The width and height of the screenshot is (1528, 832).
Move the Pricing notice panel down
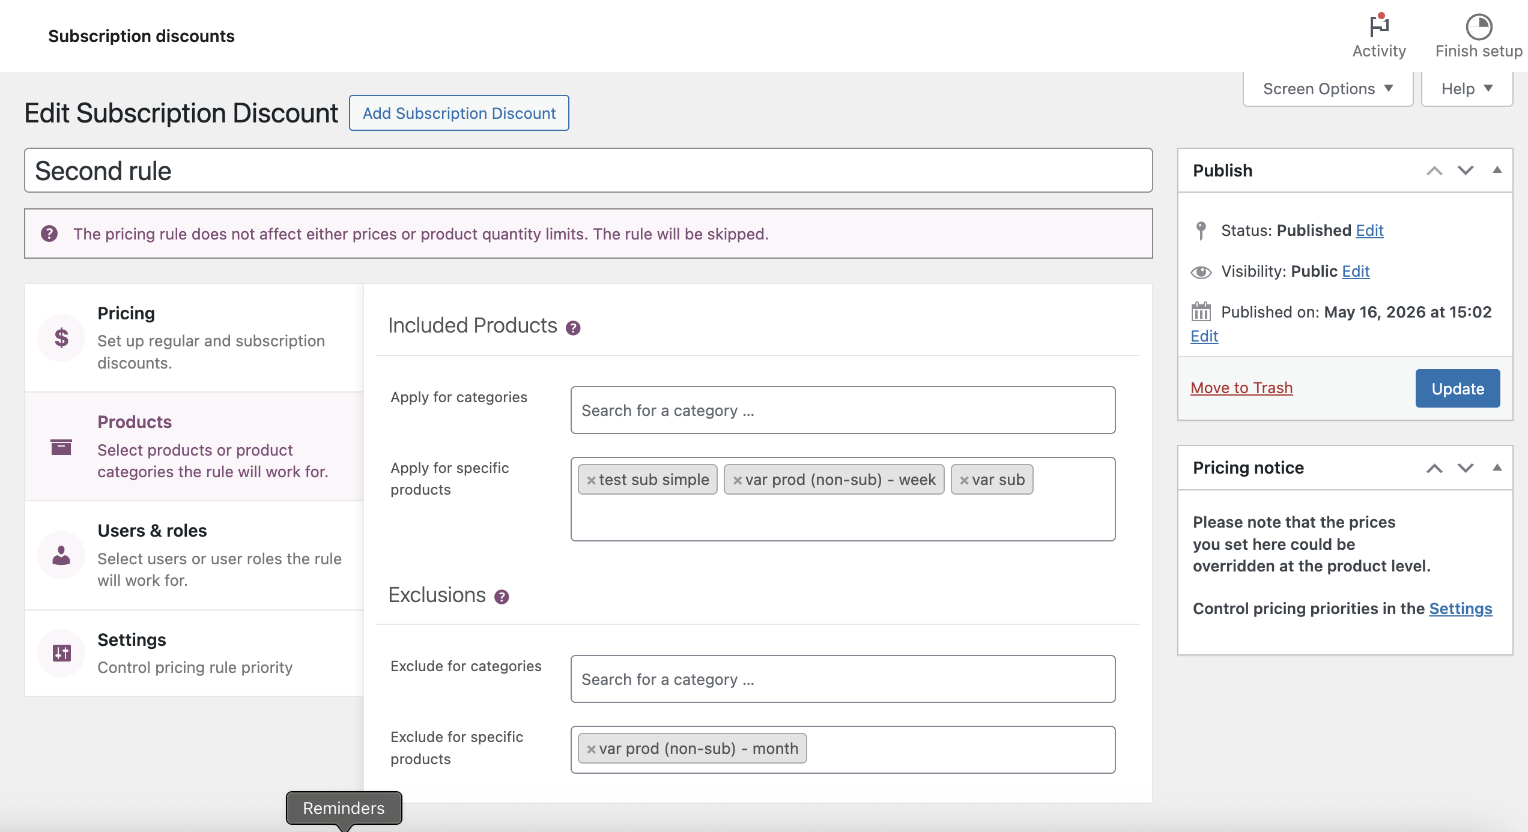tap(1466, 468)
